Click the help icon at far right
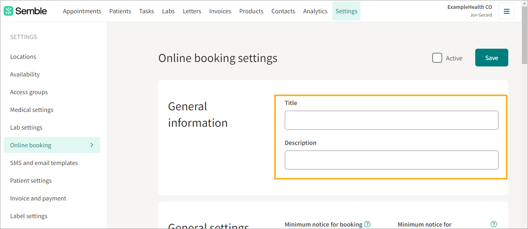The image size is (528, 229). (x=494, y=224)
